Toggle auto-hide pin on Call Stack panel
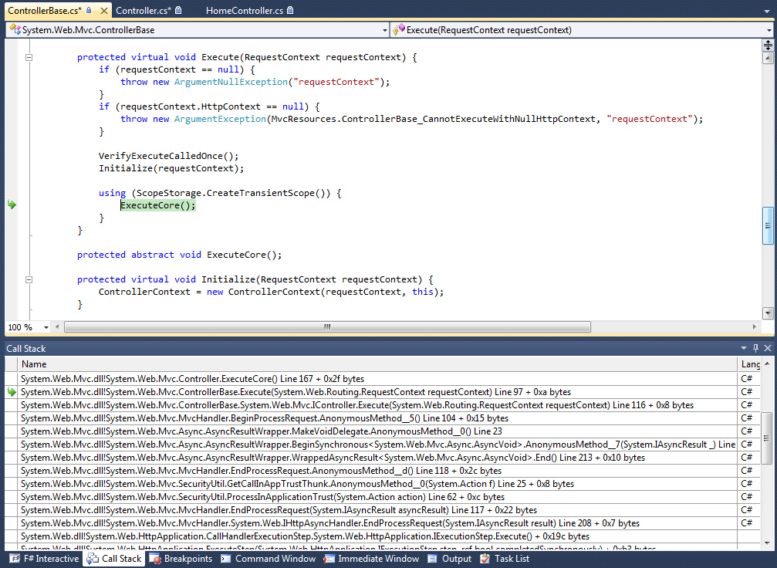This screenshot has width=777, height=568. pos(755,349)
